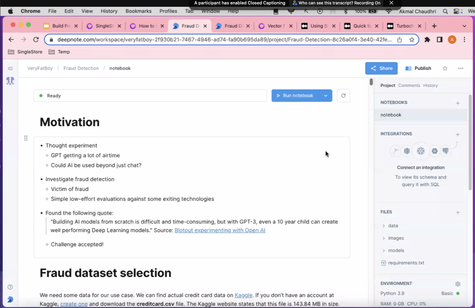Click the refresh icon beside Run notebook
Screen dimensions: 475x308
click(x=343, y=96)
